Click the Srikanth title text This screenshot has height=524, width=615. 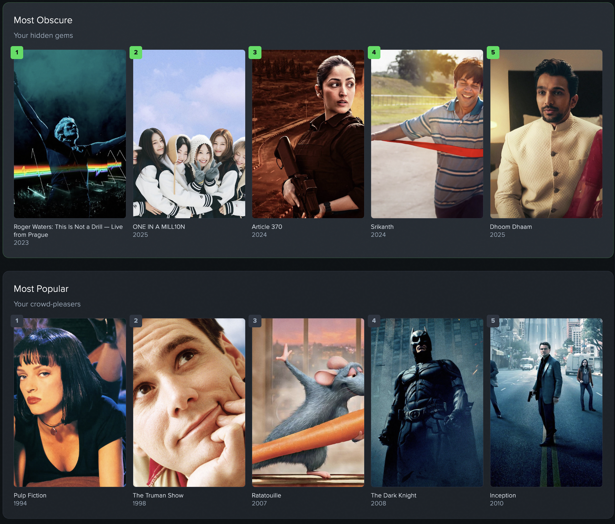(x=382, y=227)
